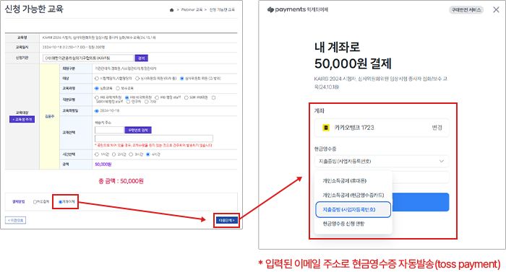Click the + 교육생 추가 button

coord(22,119)
